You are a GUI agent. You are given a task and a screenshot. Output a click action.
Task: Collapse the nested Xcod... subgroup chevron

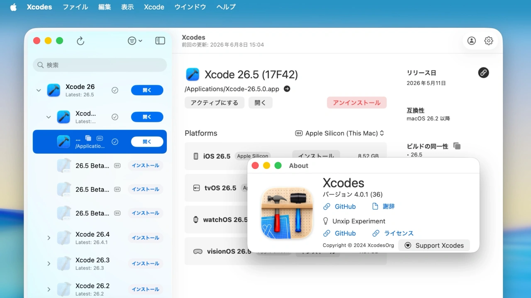[49, 117]
